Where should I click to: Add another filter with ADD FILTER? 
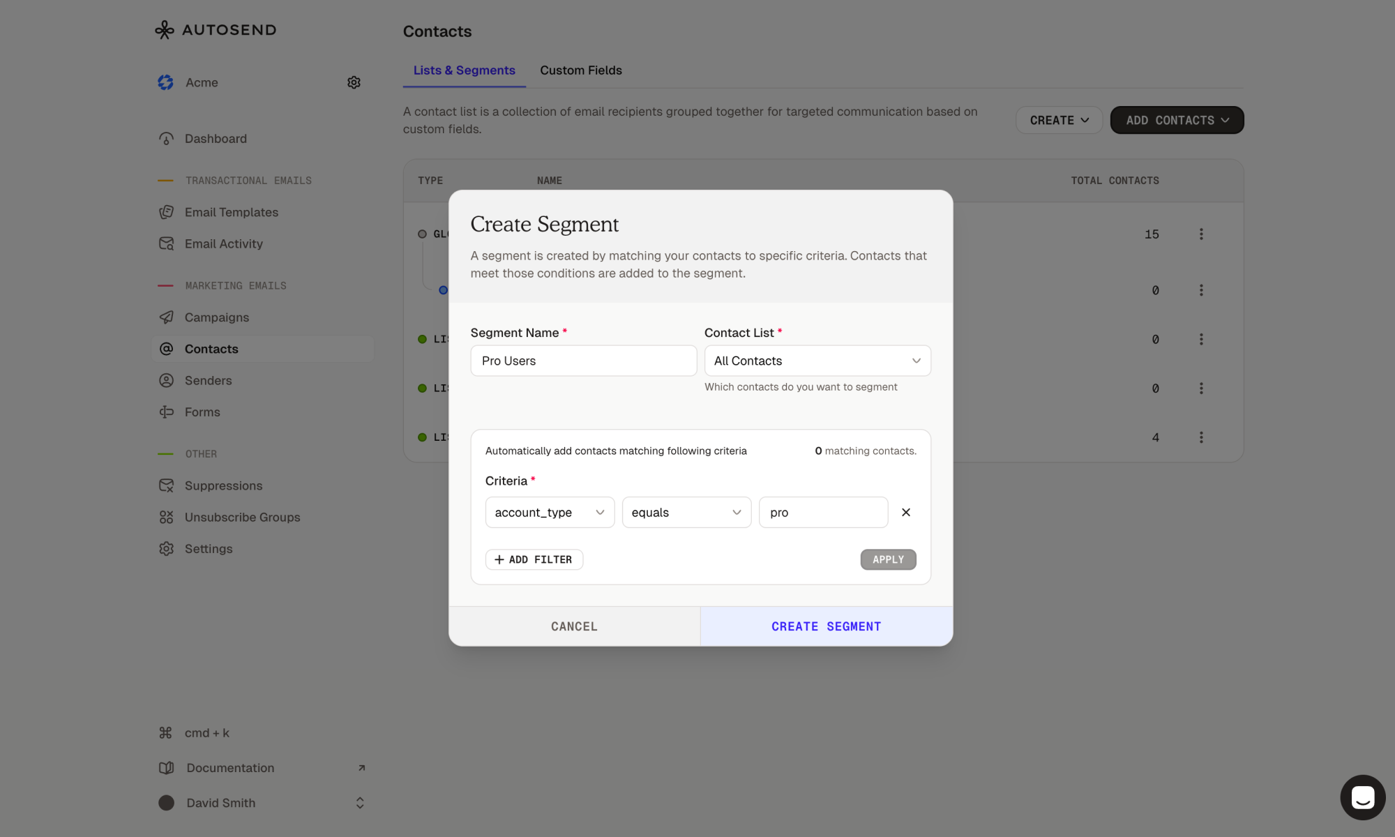534,559
